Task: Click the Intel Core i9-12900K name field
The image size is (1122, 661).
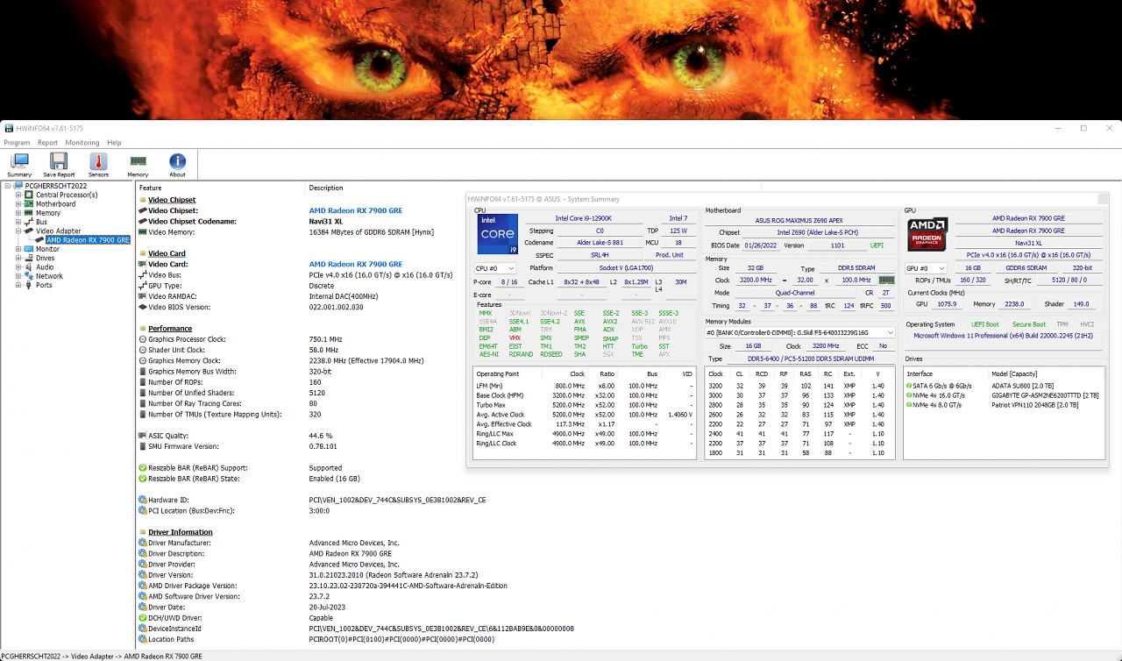Action: [x=584, y=218]
